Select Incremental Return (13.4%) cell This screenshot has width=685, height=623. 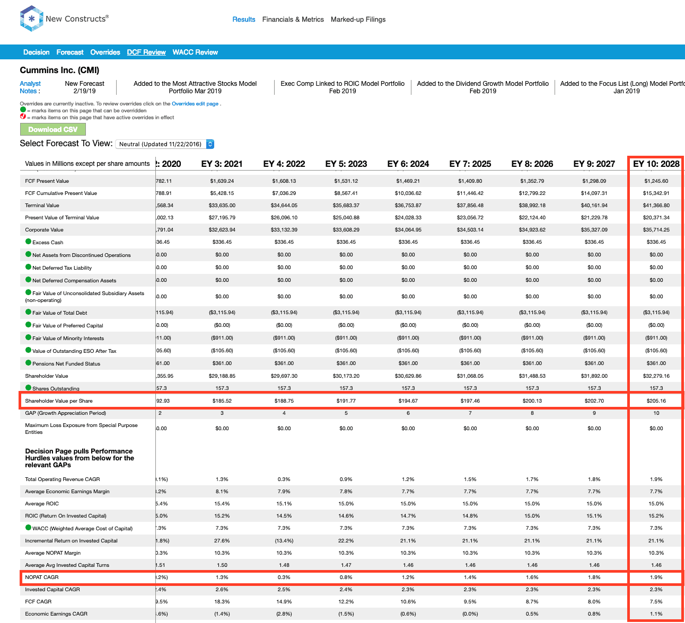point(284,541)
